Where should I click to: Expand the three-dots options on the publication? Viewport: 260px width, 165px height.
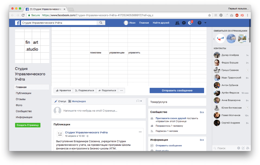coord(140,132)
